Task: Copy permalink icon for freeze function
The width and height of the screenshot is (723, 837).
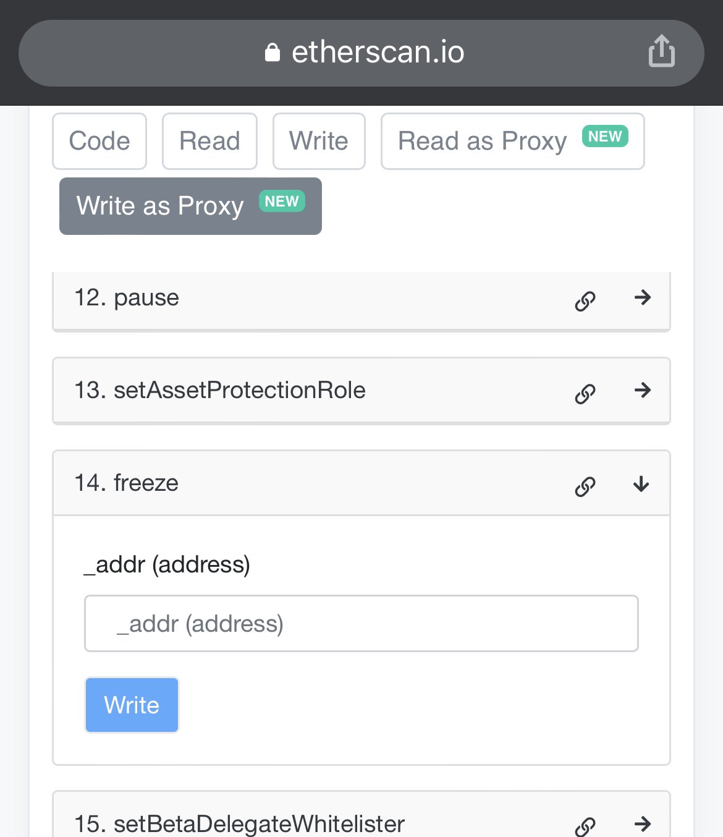Action: 585,486
